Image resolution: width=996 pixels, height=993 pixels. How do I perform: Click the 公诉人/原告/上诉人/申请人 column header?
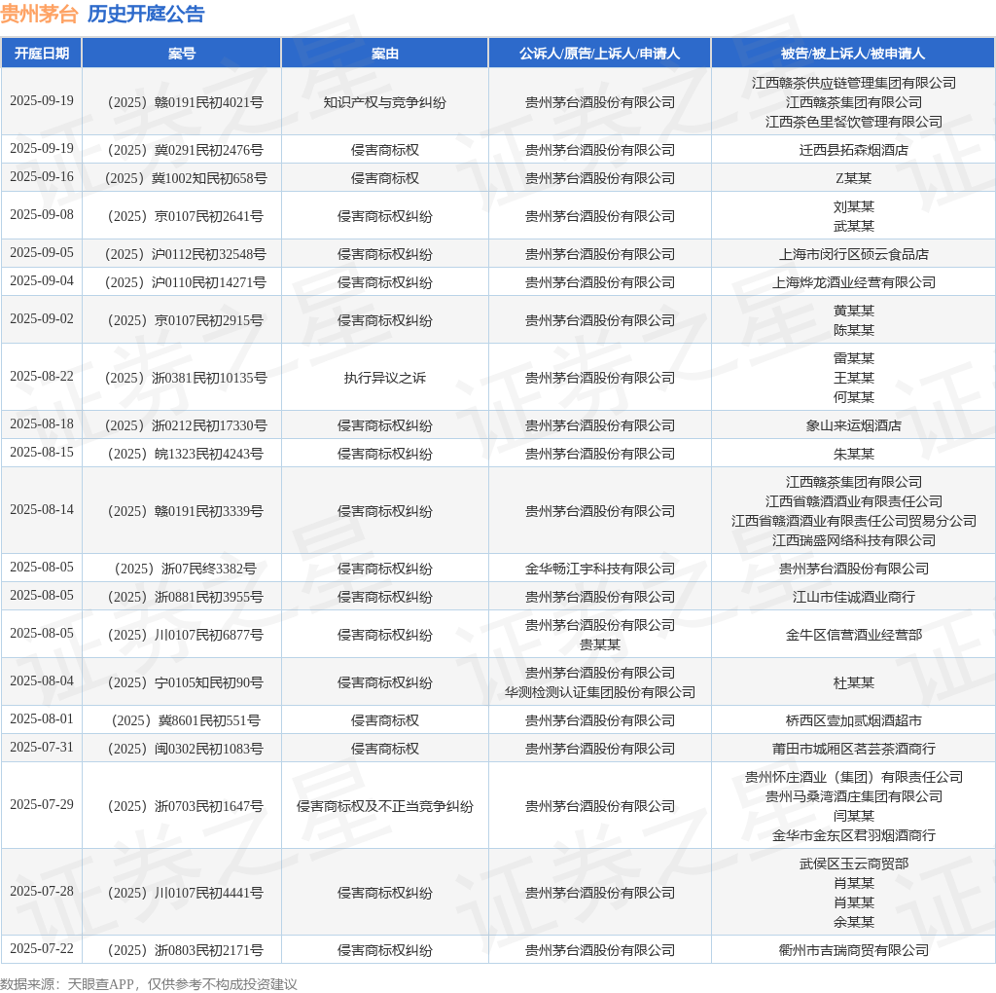[599, 54]
